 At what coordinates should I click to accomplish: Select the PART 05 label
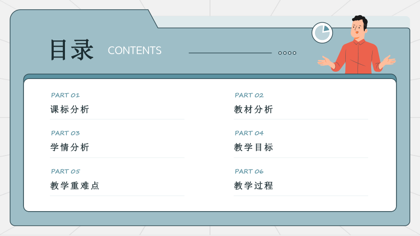[65, 171]
